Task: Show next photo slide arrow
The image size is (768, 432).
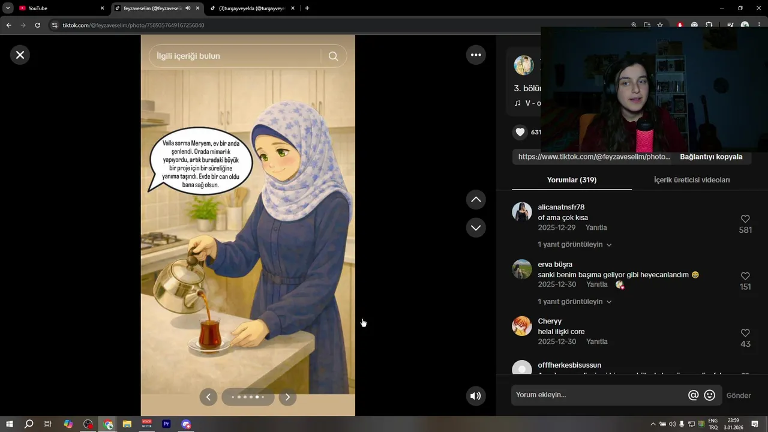Action: (287, 397)
